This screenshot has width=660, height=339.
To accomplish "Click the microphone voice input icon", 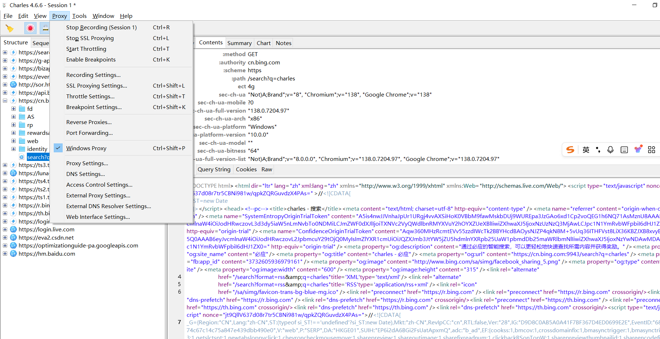I will pos(611,149).
